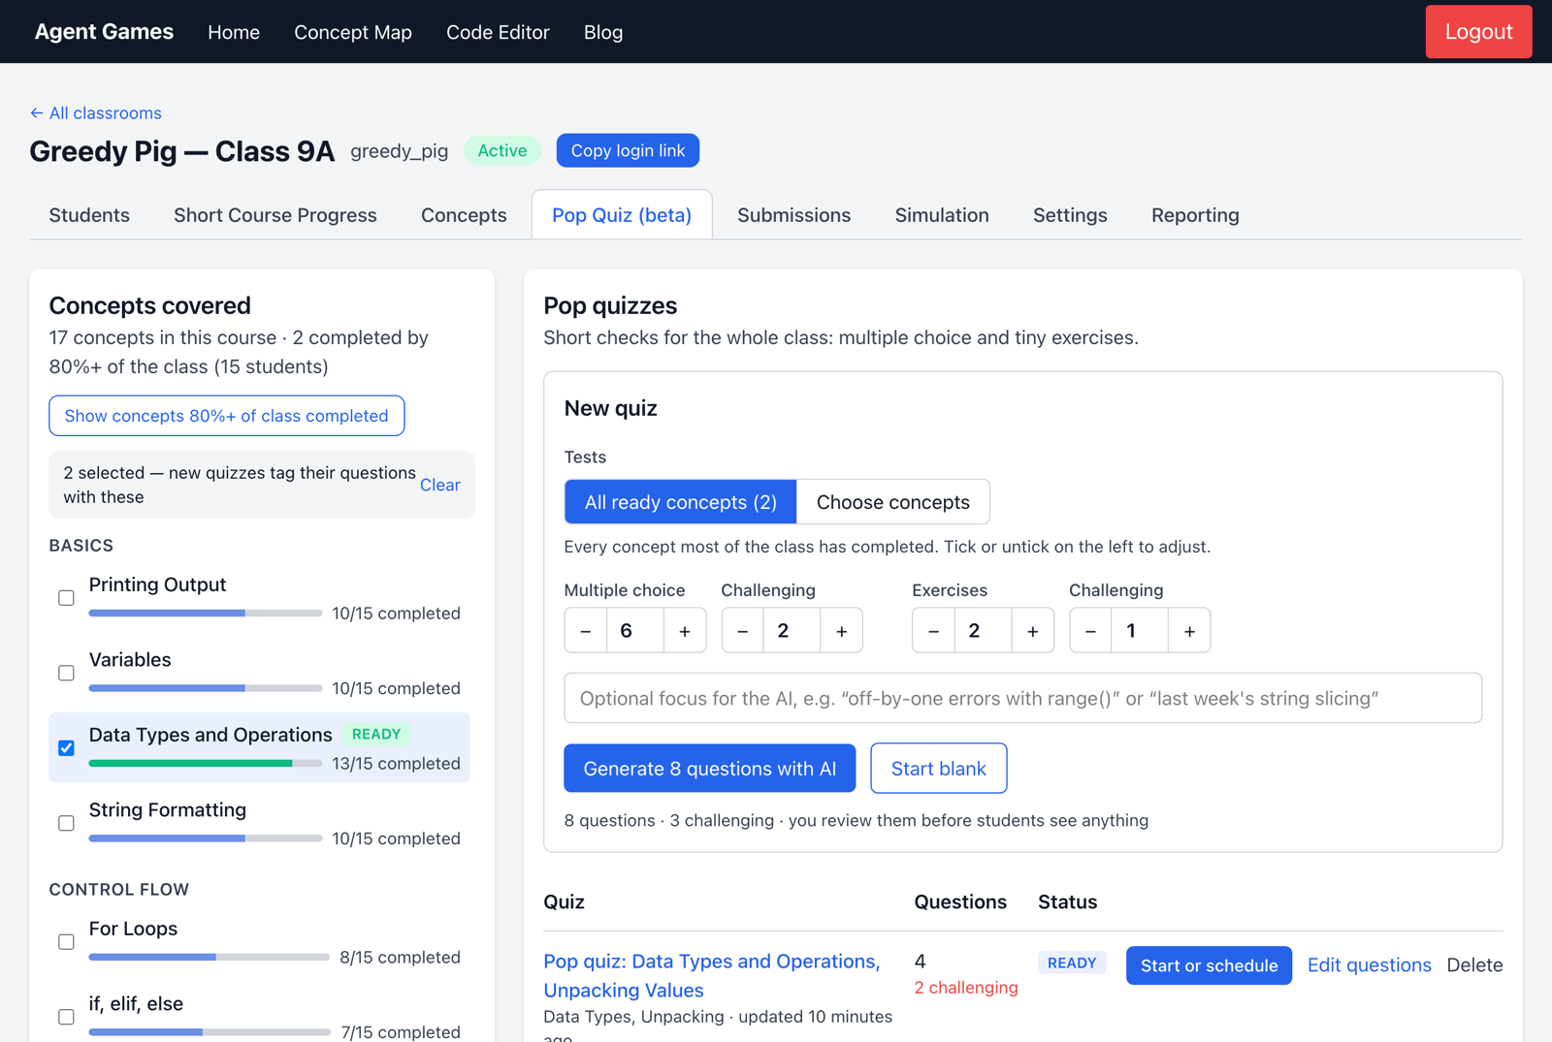Open Blog in top navigation
This screenshot has height=1042, width=1552.
pos(603,32)
